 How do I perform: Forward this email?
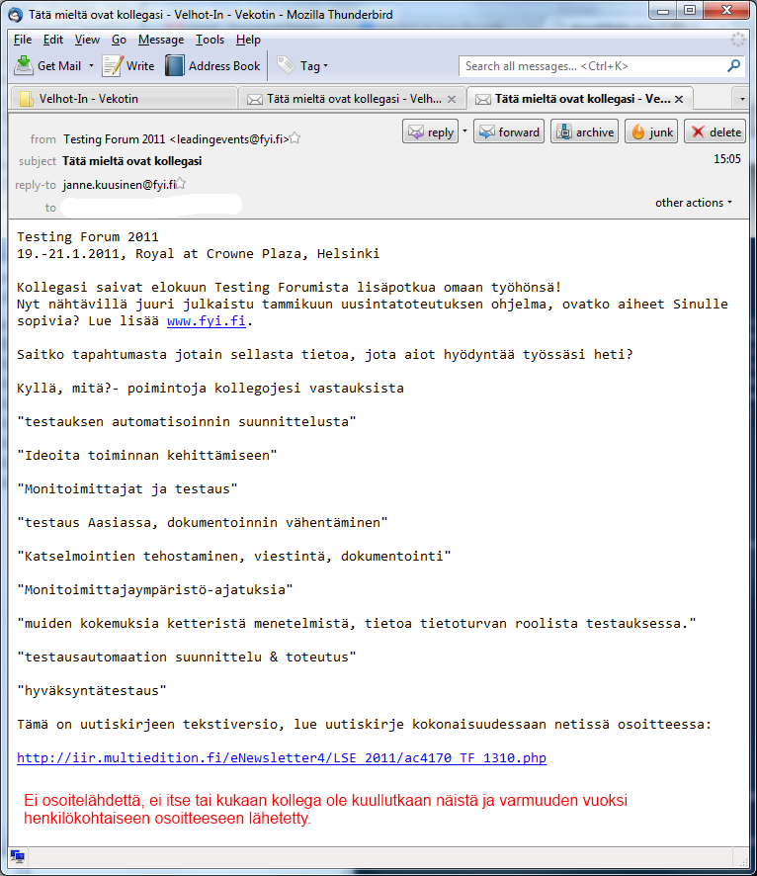[x=509, y=132]
